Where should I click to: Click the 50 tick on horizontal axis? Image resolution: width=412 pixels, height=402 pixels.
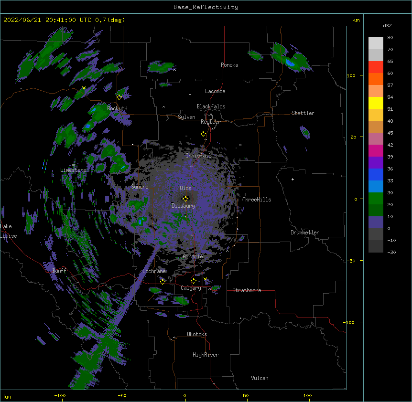246,395
